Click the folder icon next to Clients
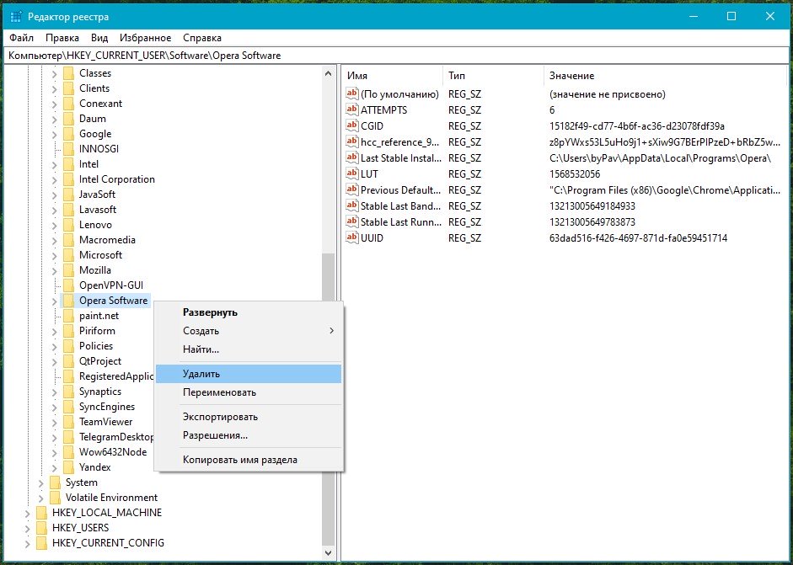This screenshot has height=565, width=793. pyautogui.click(x=69, y=88)
